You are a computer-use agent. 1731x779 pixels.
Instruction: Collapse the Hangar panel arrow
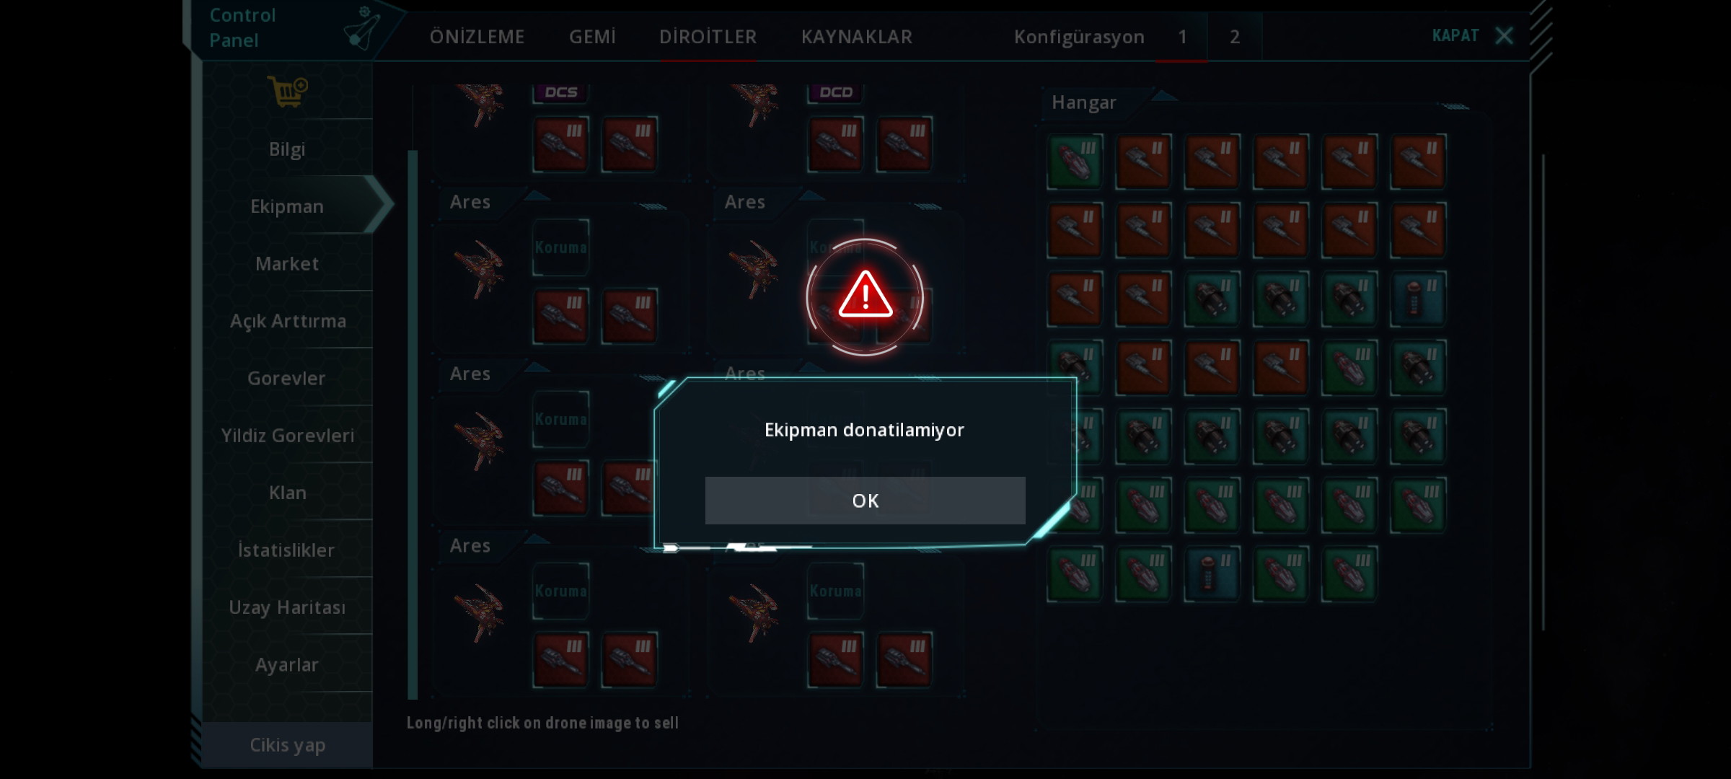click(x=1163, y=97)
